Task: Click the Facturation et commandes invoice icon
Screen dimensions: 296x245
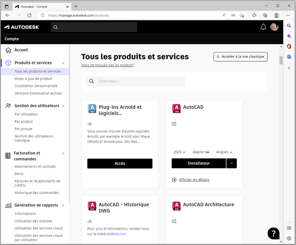Action: pyautogui.click(x=8, y=156)
